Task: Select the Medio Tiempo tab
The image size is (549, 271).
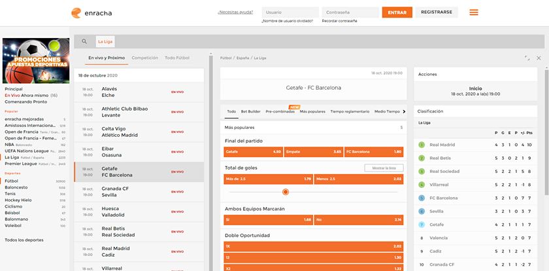Action: click(387, 111)
